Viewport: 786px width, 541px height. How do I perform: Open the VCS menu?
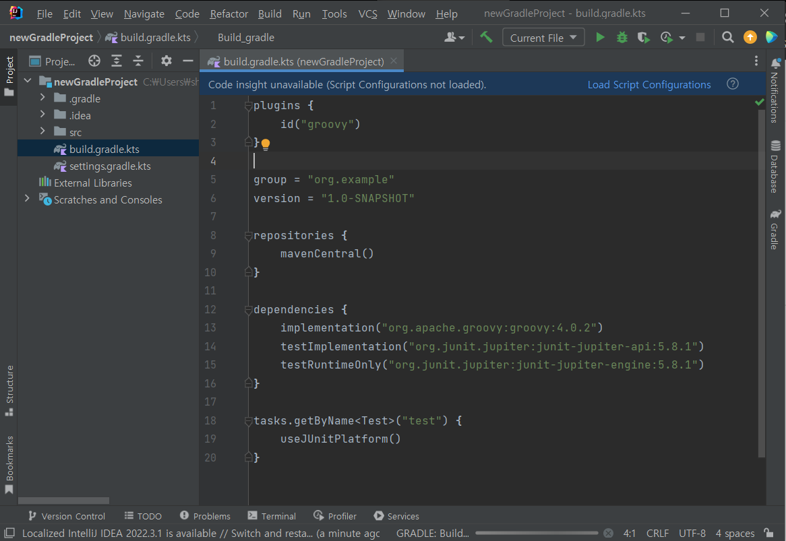[367, 13]
